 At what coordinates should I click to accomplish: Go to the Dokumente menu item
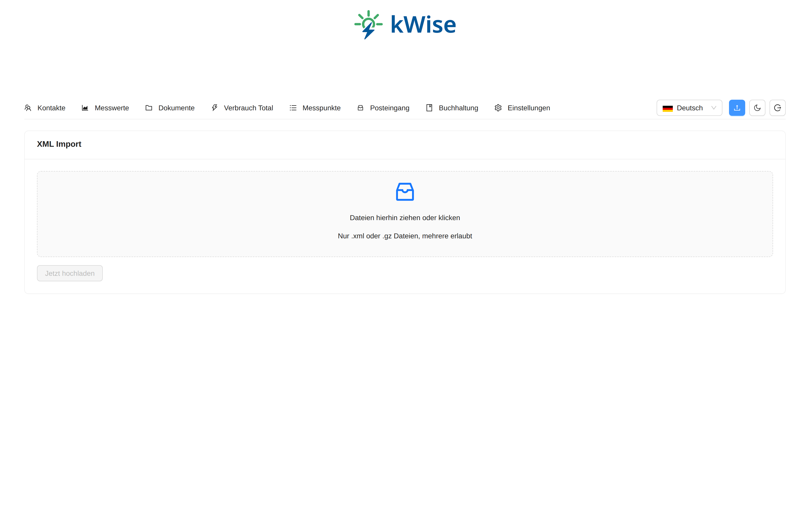170,108
